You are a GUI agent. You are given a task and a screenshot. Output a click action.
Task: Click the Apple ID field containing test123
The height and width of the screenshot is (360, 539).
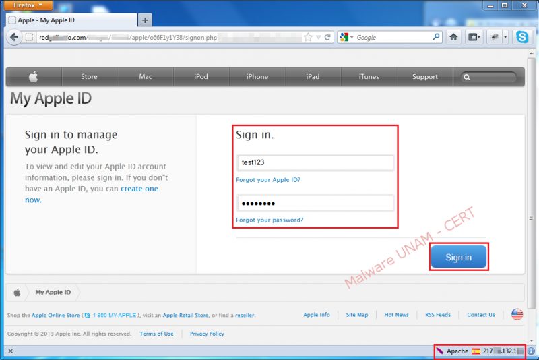315,162
